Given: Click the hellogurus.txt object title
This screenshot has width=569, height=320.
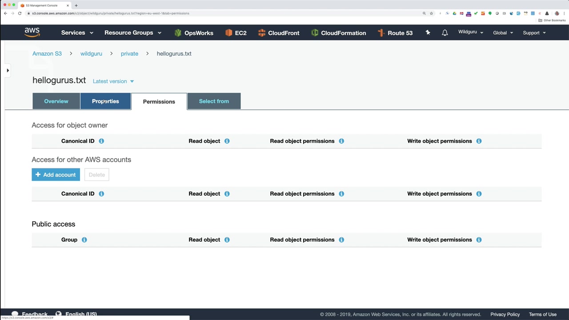Looking at the screenshot, I should point(59,80).
